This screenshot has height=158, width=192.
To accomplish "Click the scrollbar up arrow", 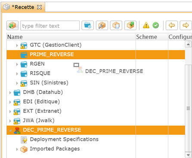I will [188, 44].
